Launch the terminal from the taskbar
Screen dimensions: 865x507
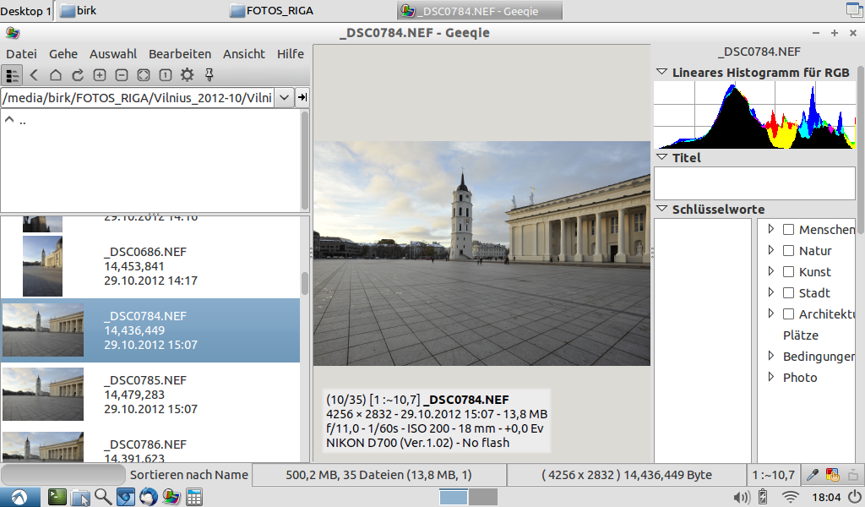pos(57,497)
